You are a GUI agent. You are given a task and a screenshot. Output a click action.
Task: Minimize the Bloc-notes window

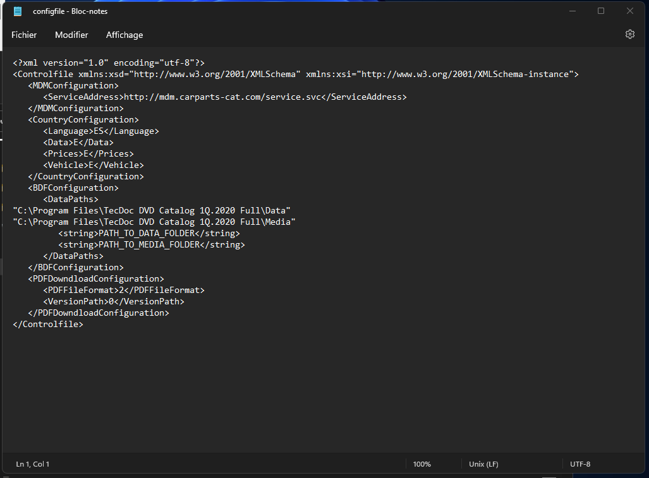coord(573,11)
